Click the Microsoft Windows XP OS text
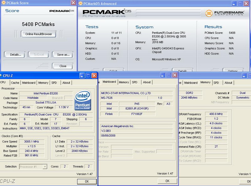 [x=166, y=59]
